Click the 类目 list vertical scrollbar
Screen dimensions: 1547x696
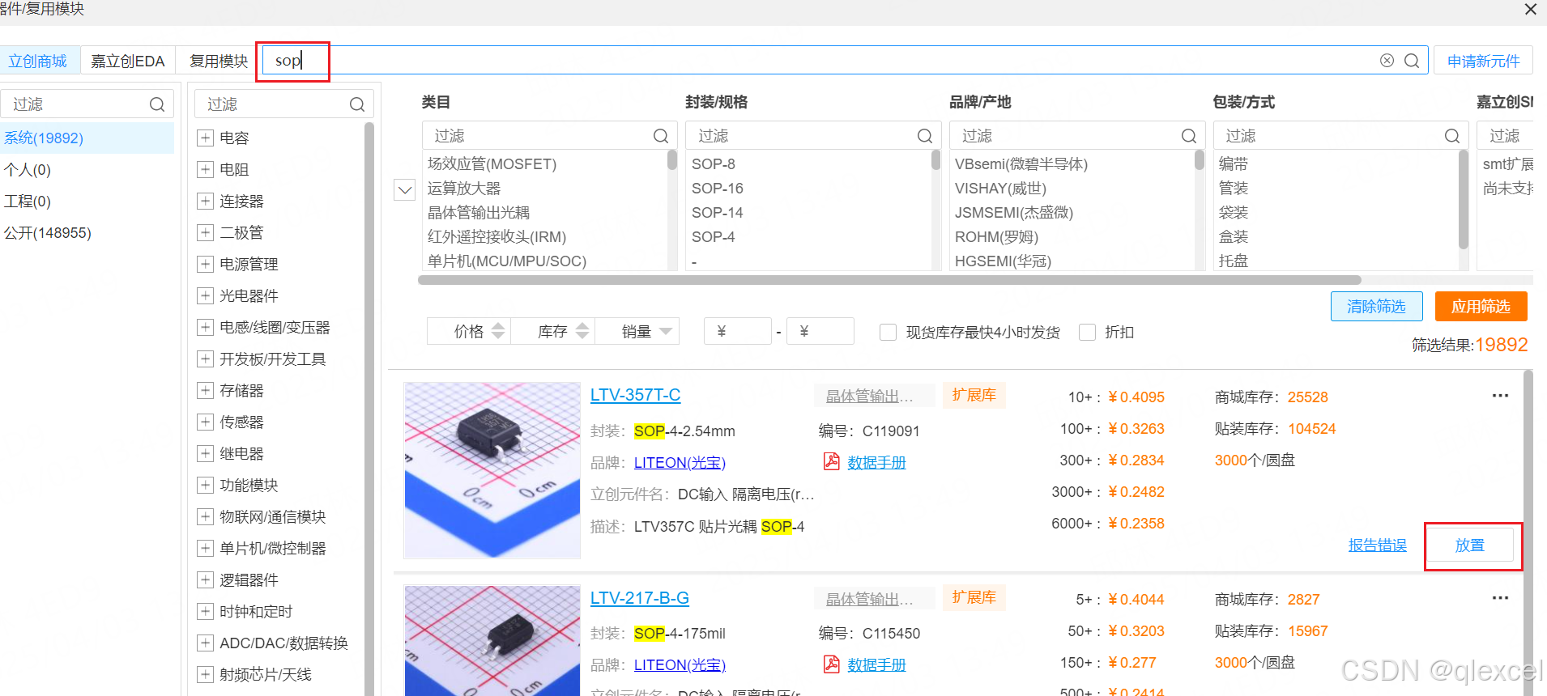pos(672,159)
